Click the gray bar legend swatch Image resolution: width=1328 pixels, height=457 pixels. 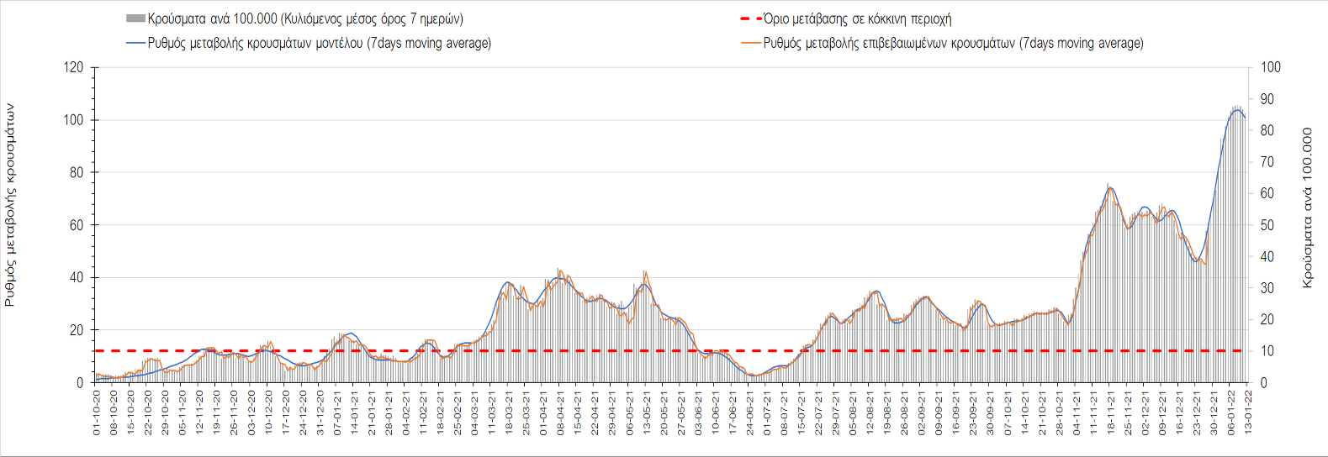click(x=135, y=18)
